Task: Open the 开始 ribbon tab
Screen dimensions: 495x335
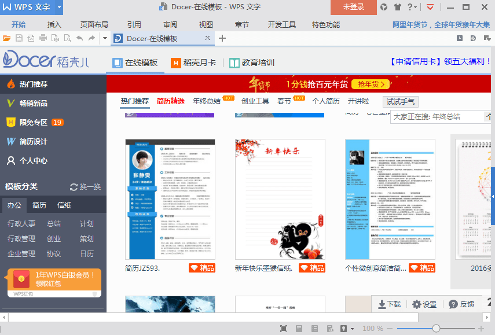Action: pyautogui.click(x=19, y=25)
